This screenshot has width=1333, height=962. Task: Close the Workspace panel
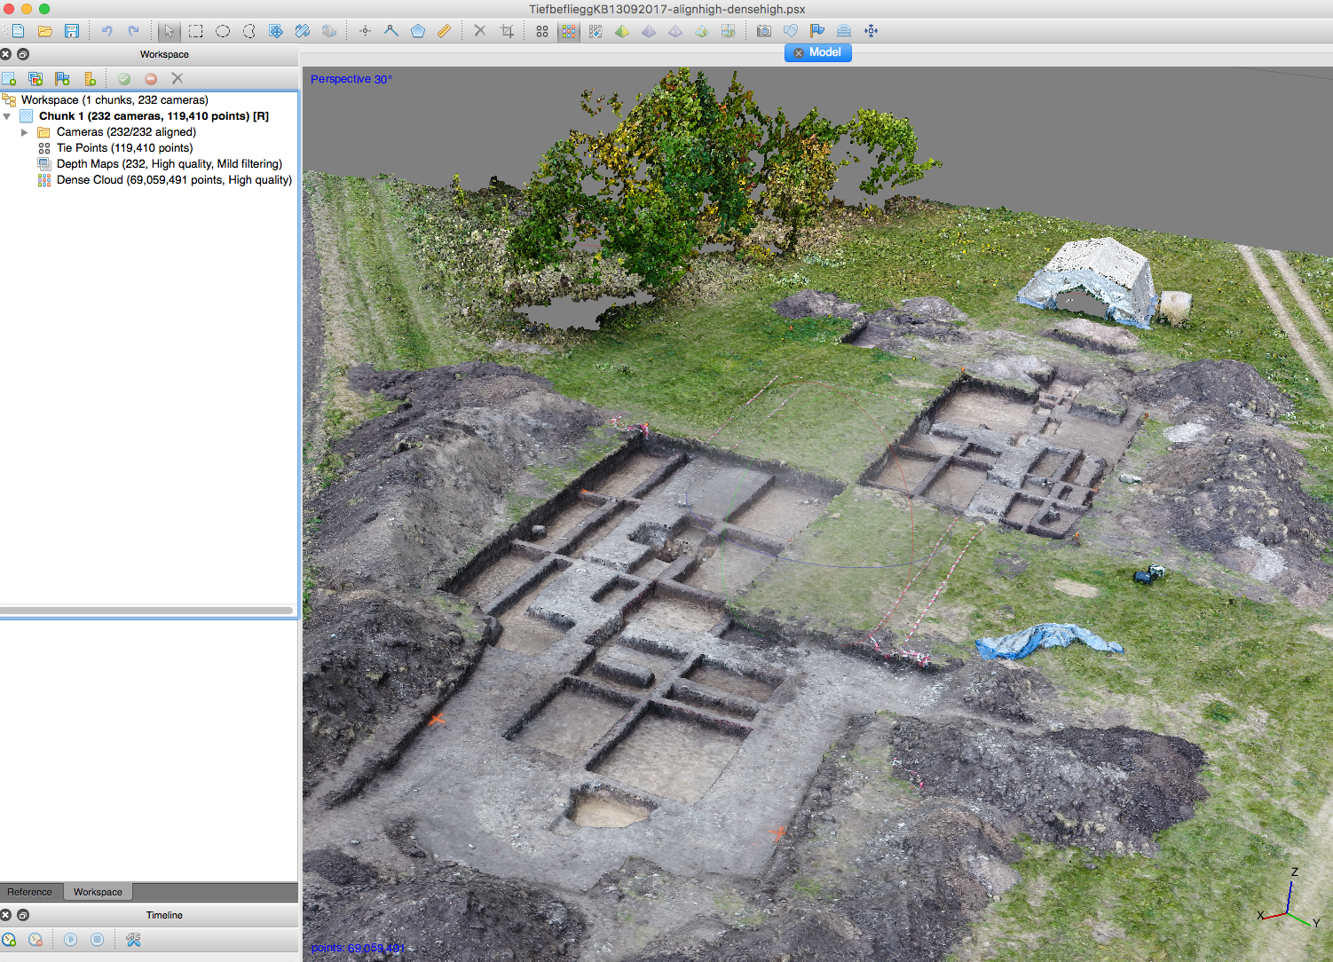6,54
